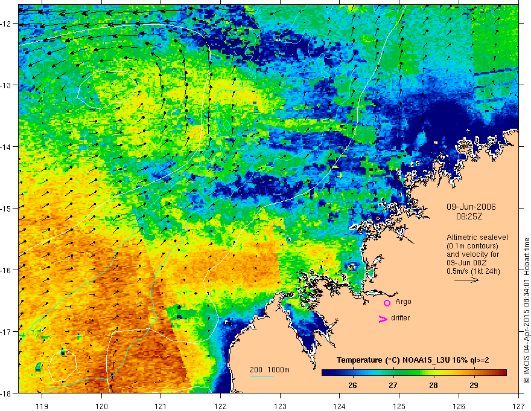
Task: Click the time '08:25Z' text
Action: (469, 216)
